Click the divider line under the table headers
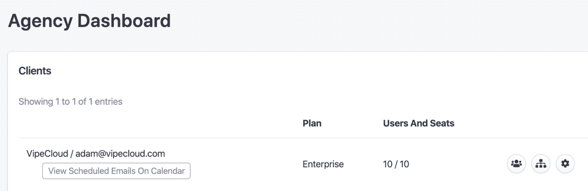The height and width of the screenshot is (191, 588). pos(268,138)
